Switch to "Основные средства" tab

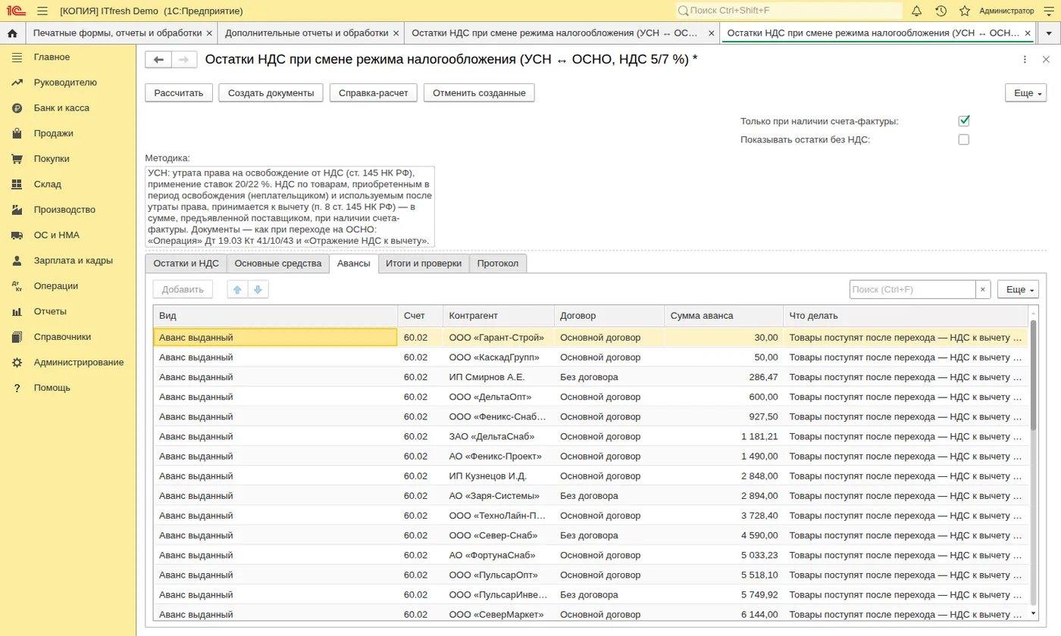(277, 263)
